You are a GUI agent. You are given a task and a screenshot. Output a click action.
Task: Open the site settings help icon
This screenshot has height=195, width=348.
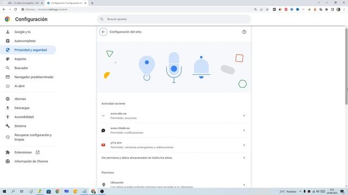[244, 32]
